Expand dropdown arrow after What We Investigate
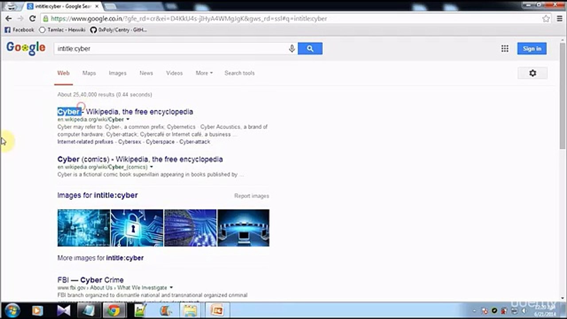The image size is (567, 319). point(171,288)
